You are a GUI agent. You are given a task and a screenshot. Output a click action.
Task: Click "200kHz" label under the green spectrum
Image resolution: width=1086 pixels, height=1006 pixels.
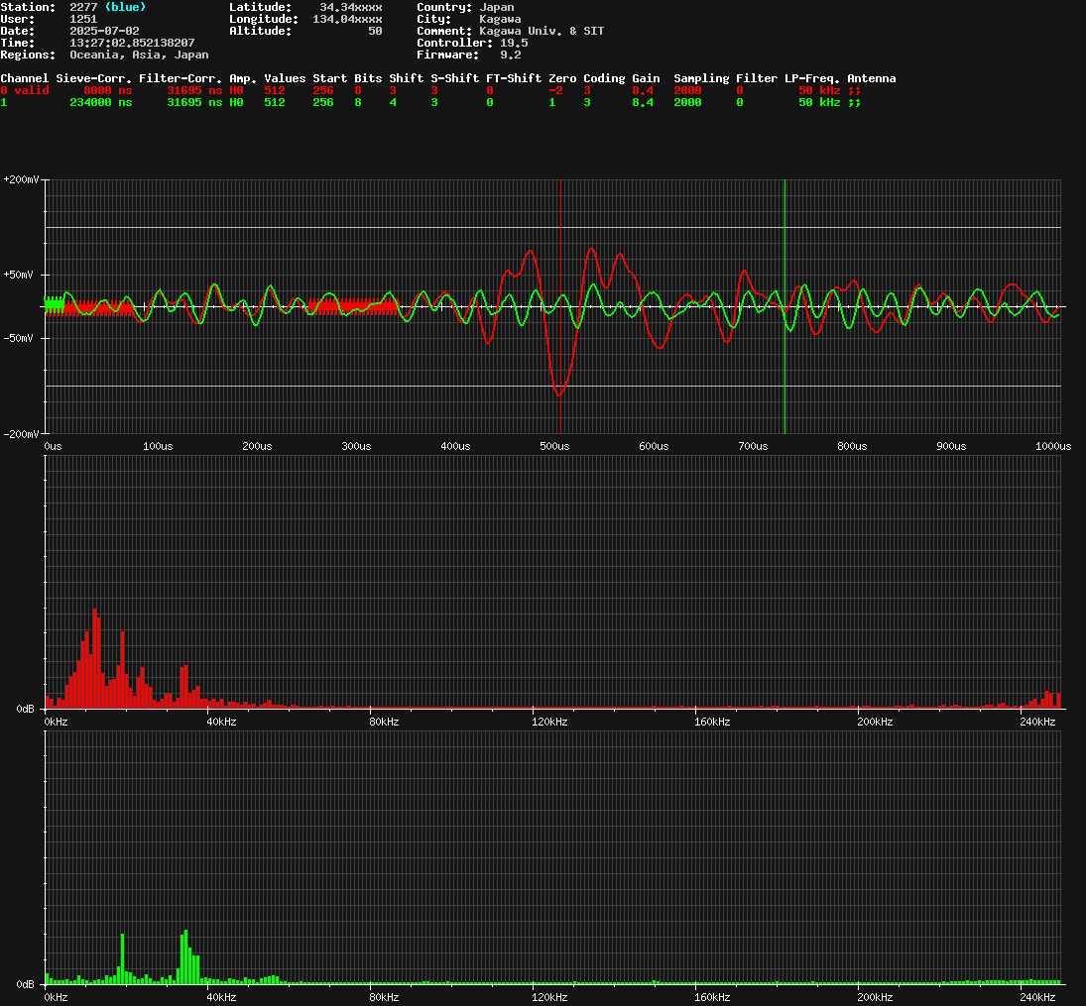[875, 998]
